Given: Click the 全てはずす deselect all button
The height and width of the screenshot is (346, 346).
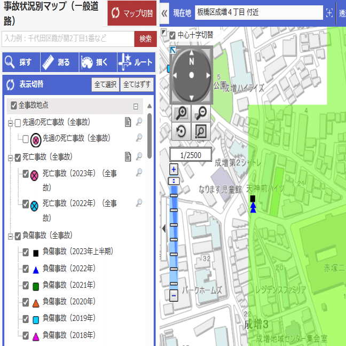Looking at the screenshot, I should [137, 84].
